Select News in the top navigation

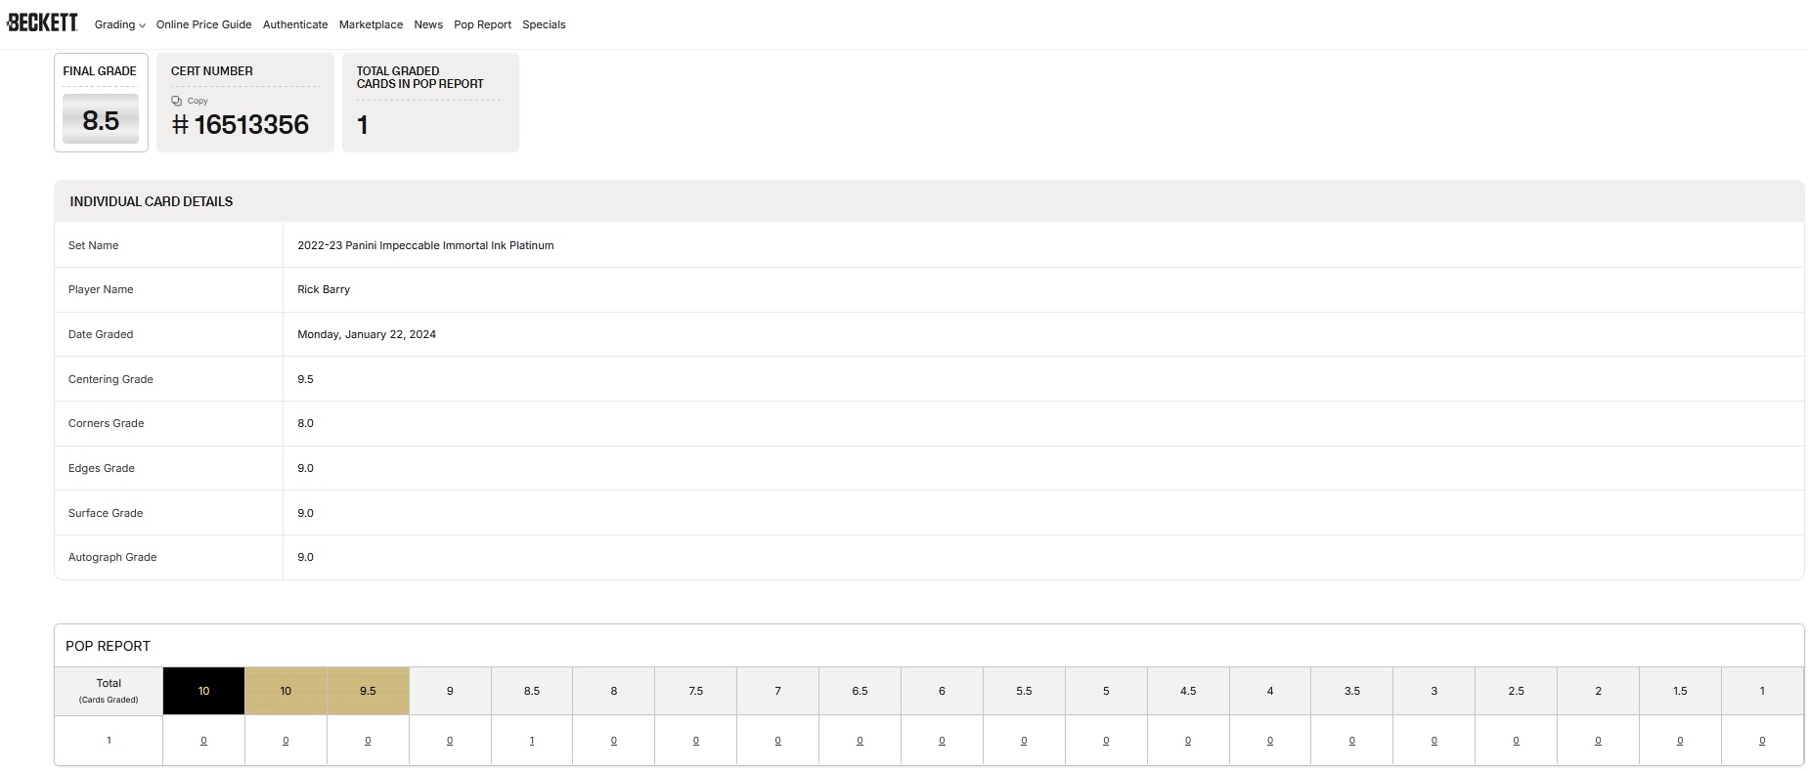(x=428, y=24)
